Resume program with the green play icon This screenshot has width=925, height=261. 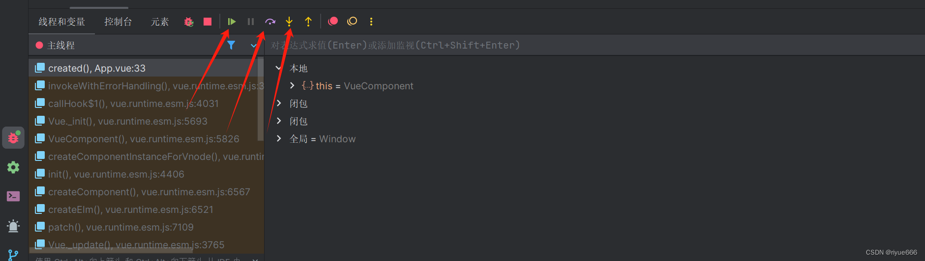tap(232, 22)
